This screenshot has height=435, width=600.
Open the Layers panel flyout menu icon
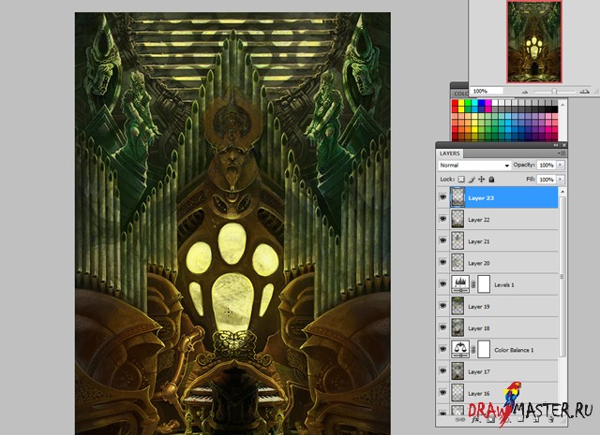562,153
